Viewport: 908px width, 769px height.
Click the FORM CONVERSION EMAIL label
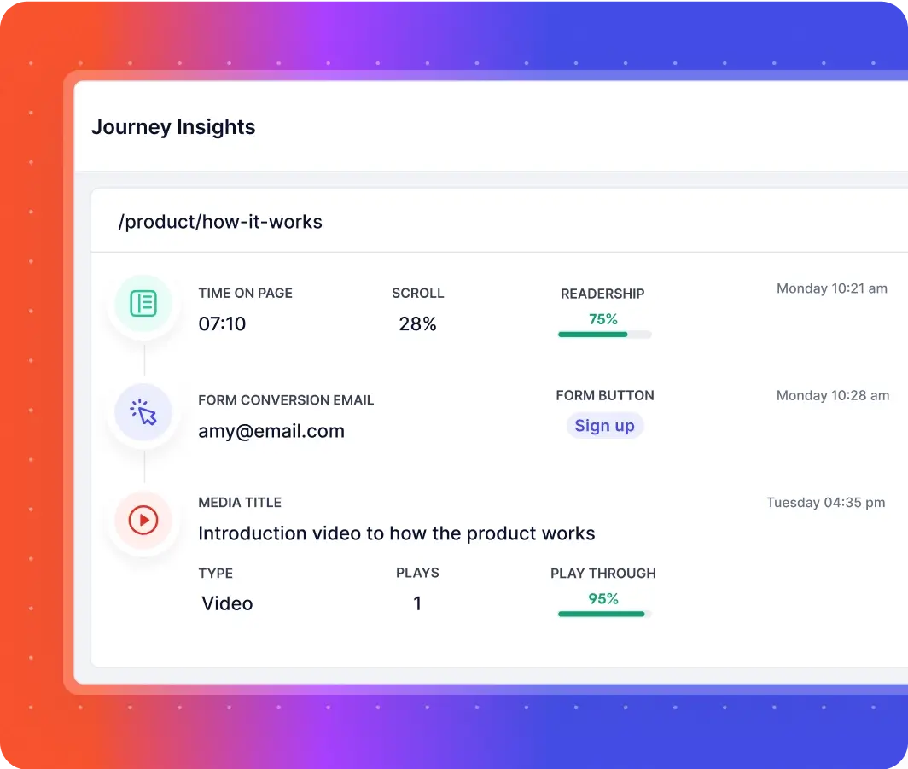point(286,400)
